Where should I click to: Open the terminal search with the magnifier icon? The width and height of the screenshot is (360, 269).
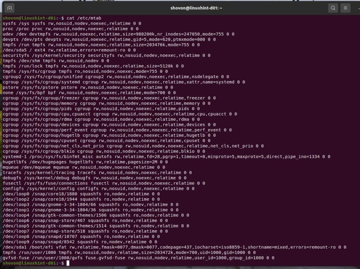pos(333,7)
